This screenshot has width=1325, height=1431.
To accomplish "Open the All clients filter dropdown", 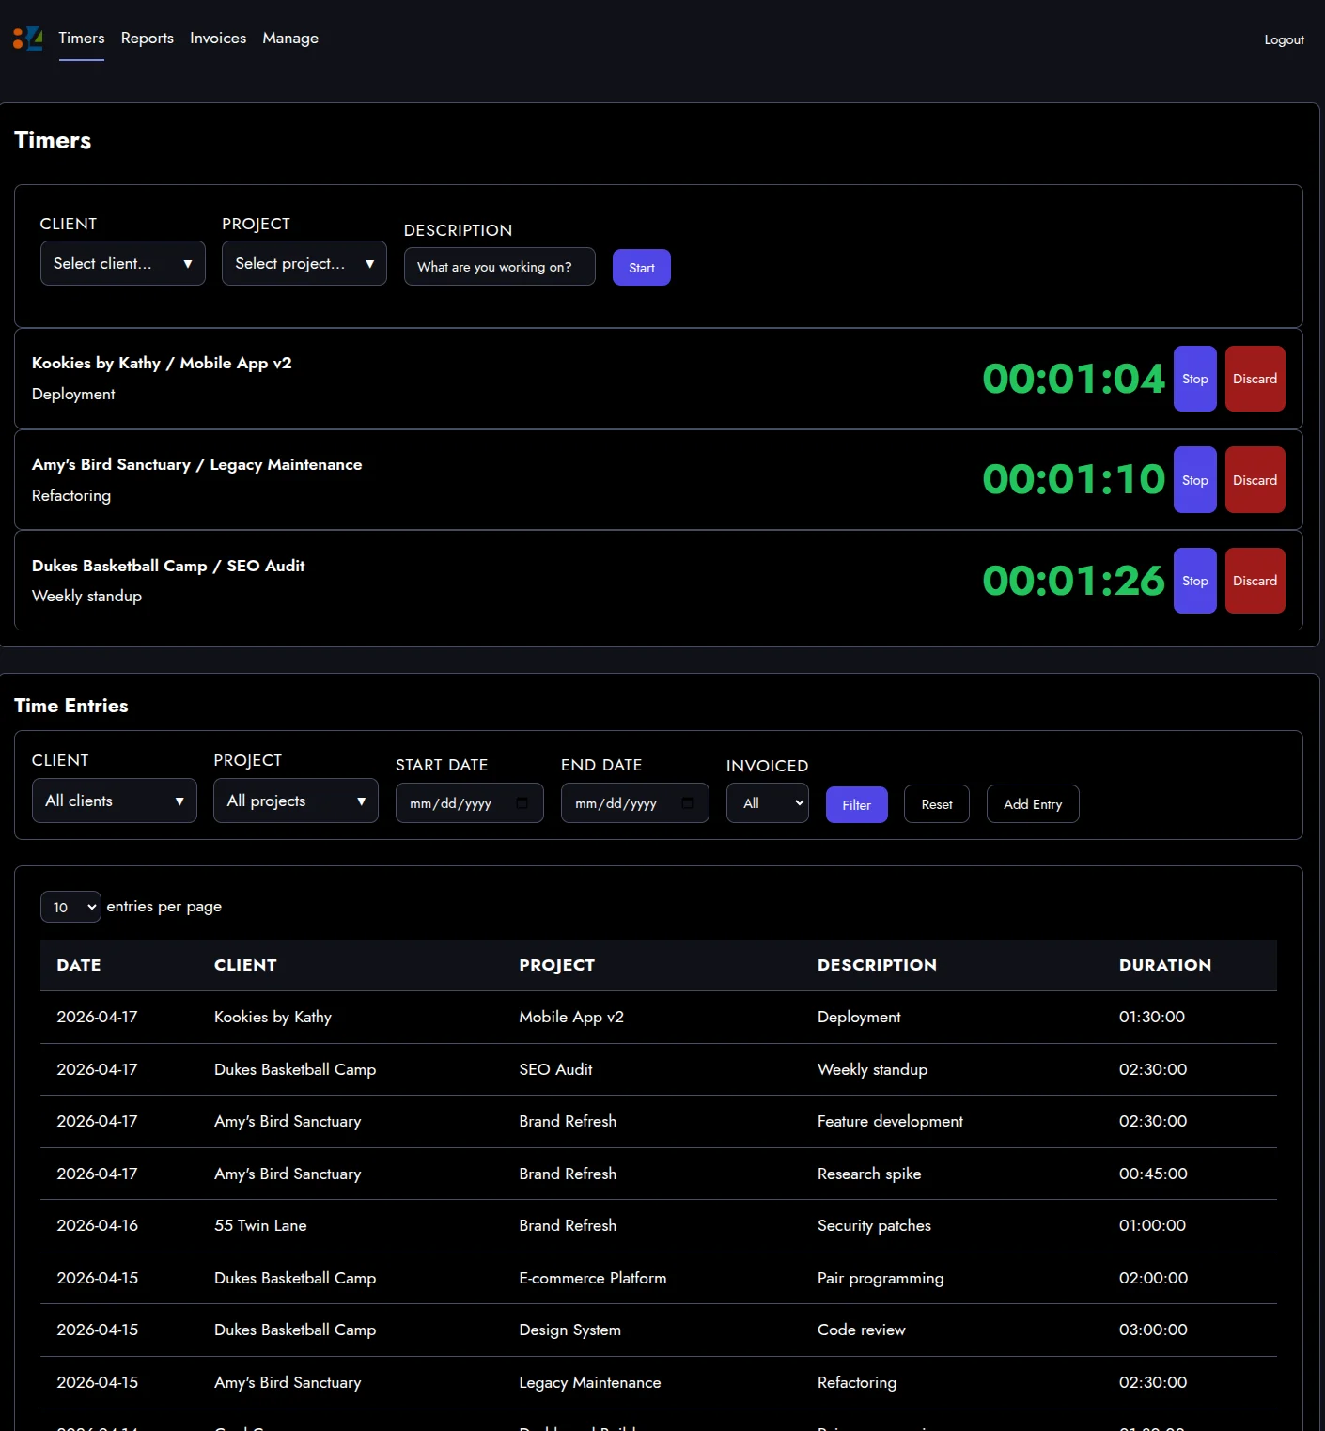I will pos(114,801).
